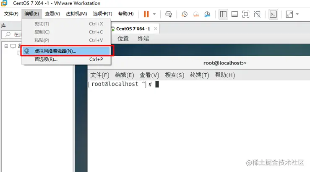Open terminal window's 编辑(E) menu
Image resolution: width=310 pixels, height=172 pixels.
click(125, 75)
